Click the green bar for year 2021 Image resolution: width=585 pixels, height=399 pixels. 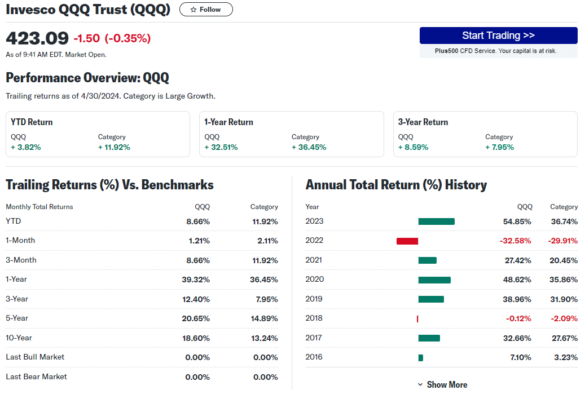(x=427, y=260)
